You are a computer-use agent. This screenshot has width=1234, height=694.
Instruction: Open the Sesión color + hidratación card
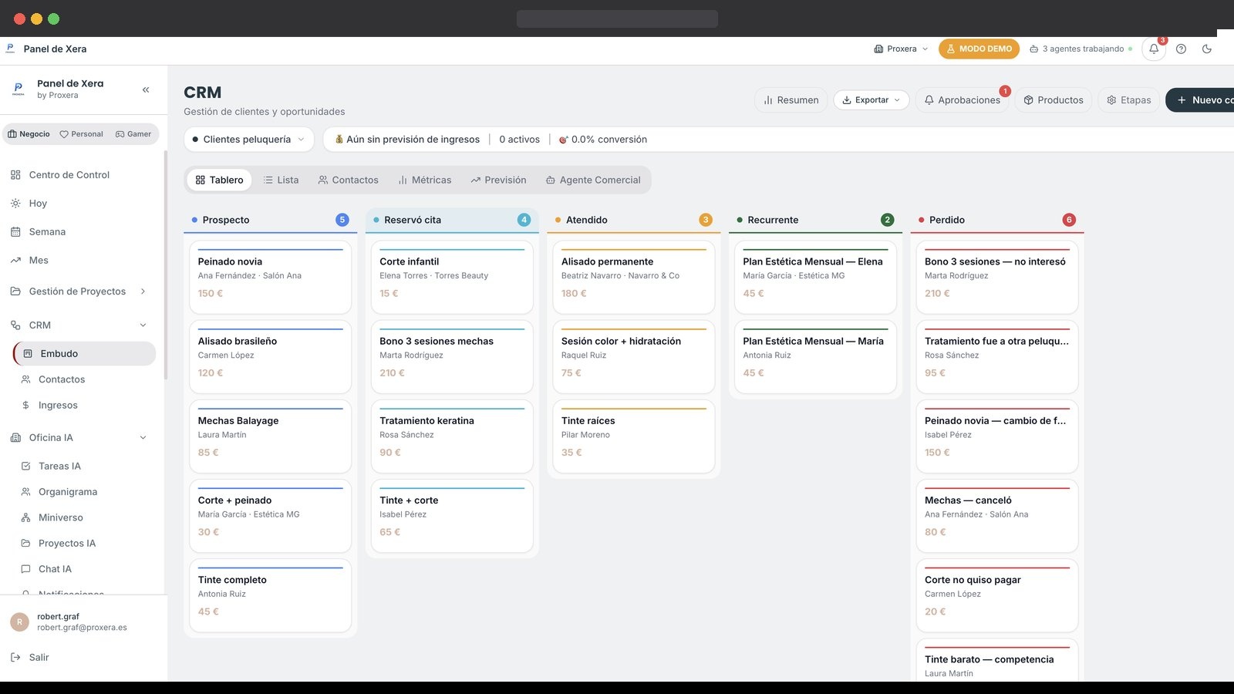634,357
